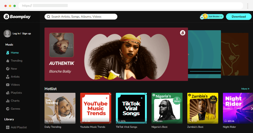The height and width of the screenshot is (133, 253).
Task: Open the TikTok Viral Songs thumbnail
Action: [x=131, y=108]
